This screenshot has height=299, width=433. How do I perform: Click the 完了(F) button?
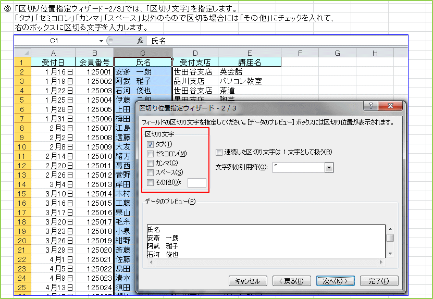379,281
